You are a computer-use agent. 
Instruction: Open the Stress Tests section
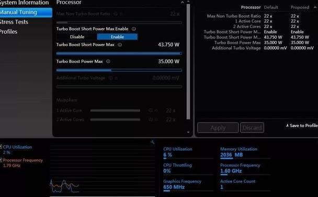point(14,22)
